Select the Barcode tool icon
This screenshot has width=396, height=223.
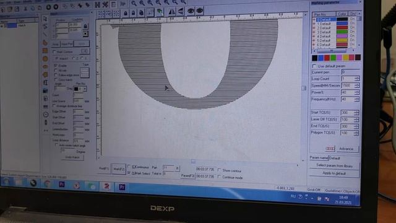point(45,107)
